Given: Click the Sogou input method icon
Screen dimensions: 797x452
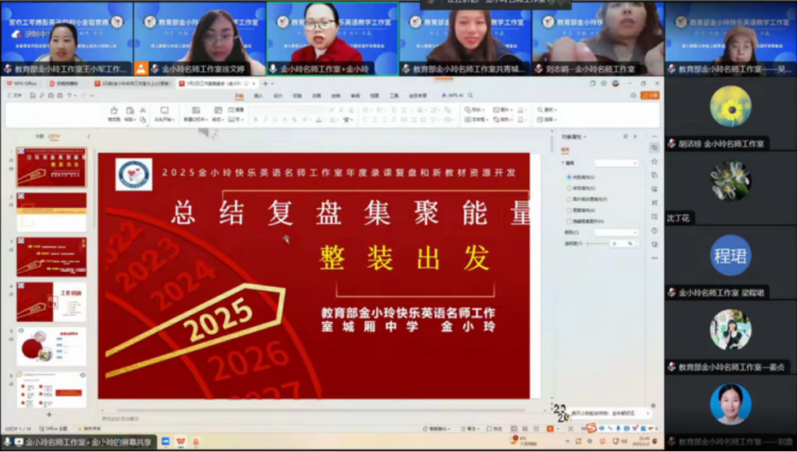Looking at the screenshot, I should pyautogui.click(x=591, y=428).
